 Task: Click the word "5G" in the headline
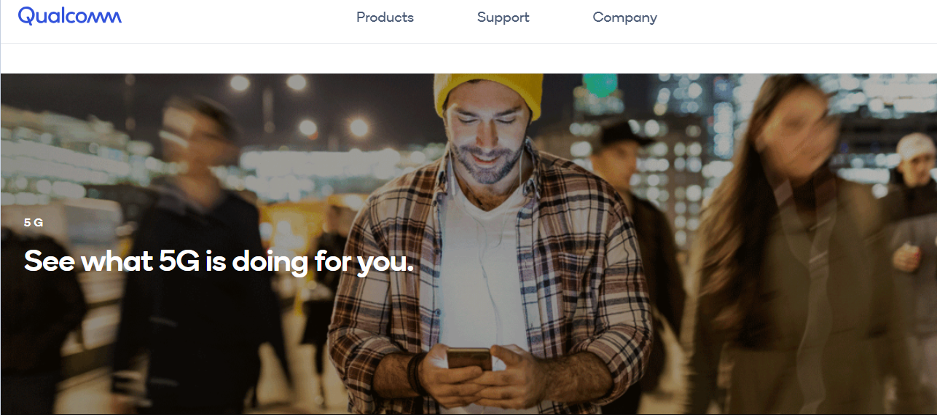click(x=179, y=261)
